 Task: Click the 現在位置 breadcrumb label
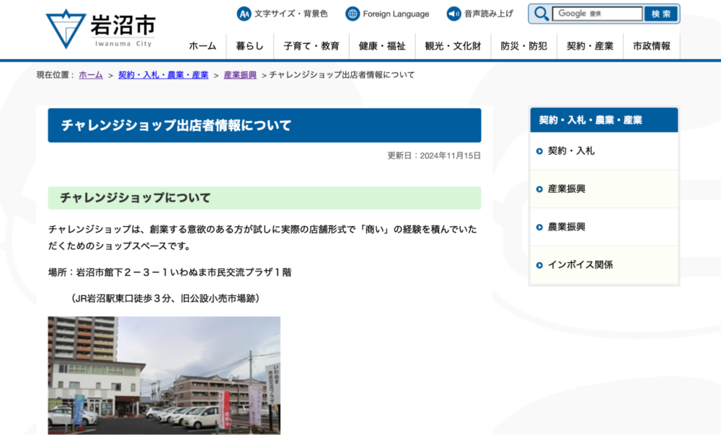[56, 75]
